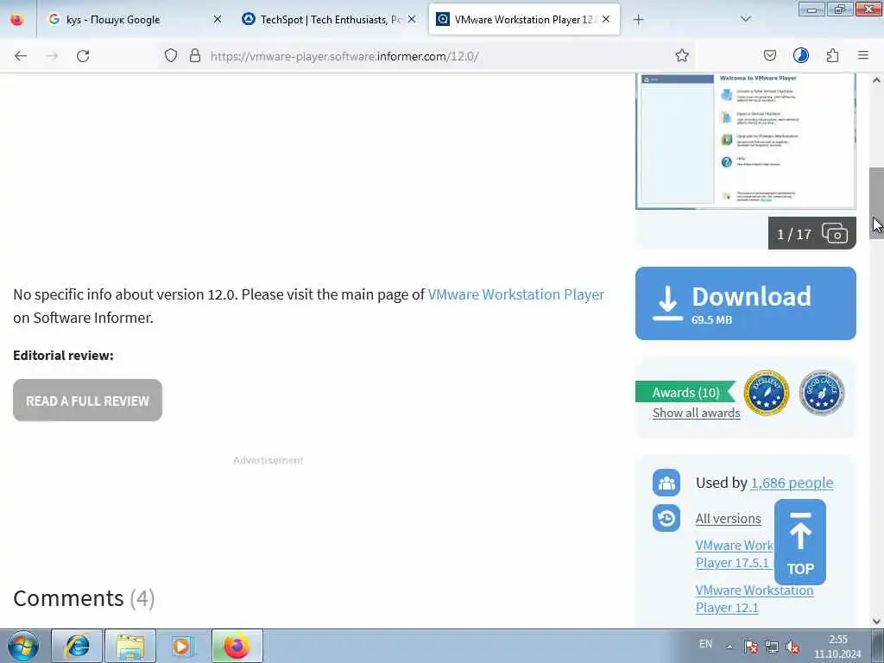The image size is (884, 663).
Task: Click the users group icon beside Used by
Action: 666,483
